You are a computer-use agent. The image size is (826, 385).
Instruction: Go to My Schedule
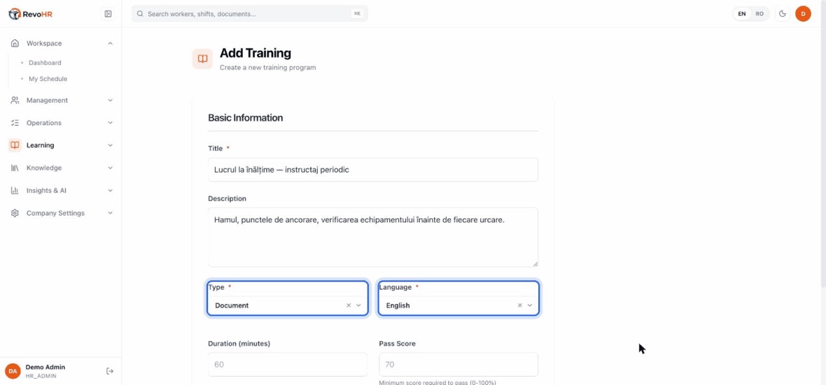click(48, 79)
